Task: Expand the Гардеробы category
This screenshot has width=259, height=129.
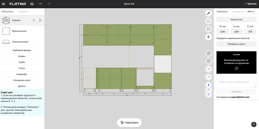Action: (22, 74)
